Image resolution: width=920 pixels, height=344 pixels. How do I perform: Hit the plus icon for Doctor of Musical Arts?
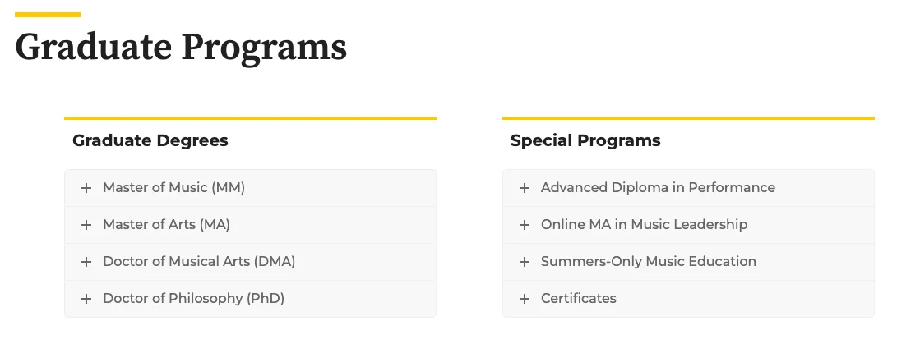tap(86, 262)
